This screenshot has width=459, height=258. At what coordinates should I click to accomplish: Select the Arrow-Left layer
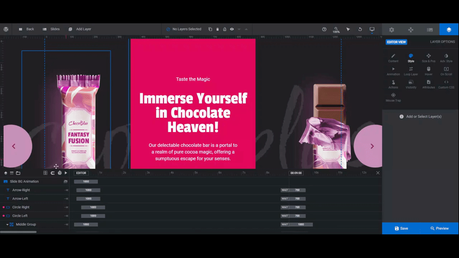point(35,199)
